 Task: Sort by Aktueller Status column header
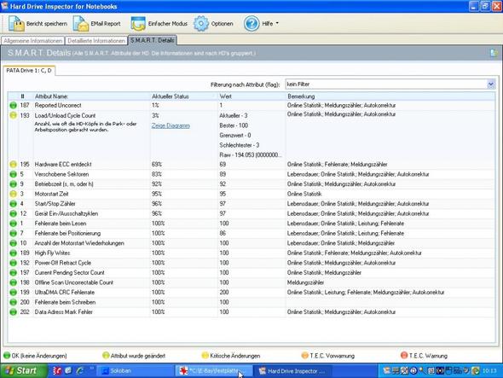click(x=170, y=96)
